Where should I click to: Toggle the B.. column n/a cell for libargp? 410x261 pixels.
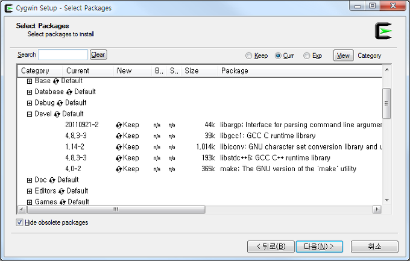tap(157, 125)
